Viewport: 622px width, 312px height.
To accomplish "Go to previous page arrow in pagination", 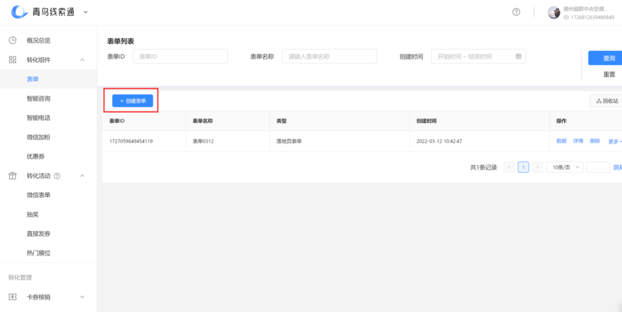I will pyautogui.click(x=509, y=167).
